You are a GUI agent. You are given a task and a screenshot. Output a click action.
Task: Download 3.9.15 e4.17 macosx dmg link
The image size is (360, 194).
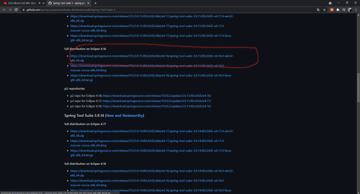point(147,28)
